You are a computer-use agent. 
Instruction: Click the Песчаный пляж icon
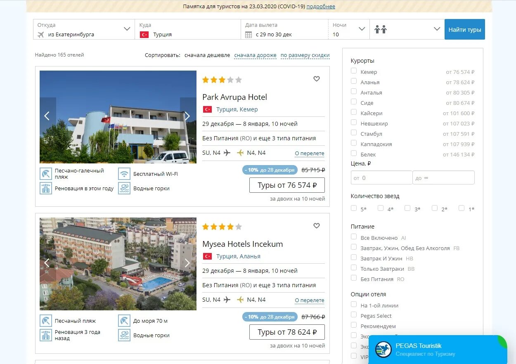coord(46,321)
